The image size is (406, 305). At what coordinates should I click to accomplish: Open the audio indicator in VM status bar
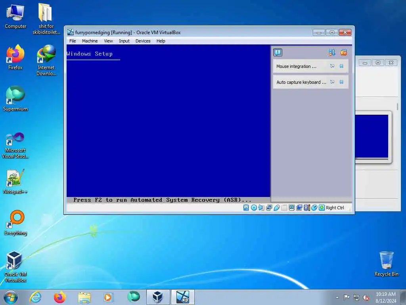(x=261, y=207)
